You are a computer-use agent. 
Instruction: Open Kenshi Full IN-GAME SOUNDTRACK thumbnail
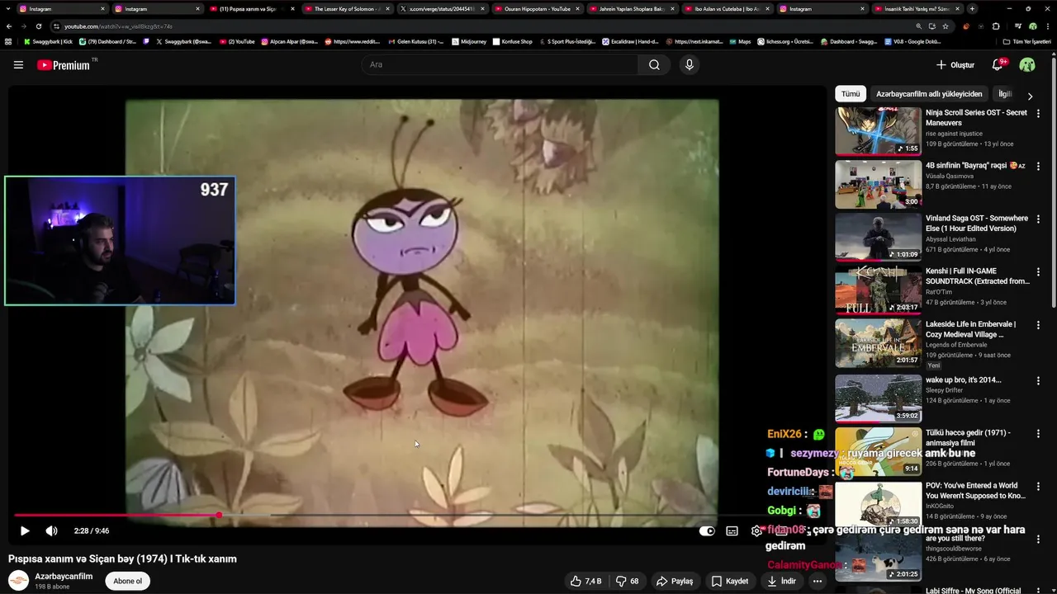pos(878,290)
